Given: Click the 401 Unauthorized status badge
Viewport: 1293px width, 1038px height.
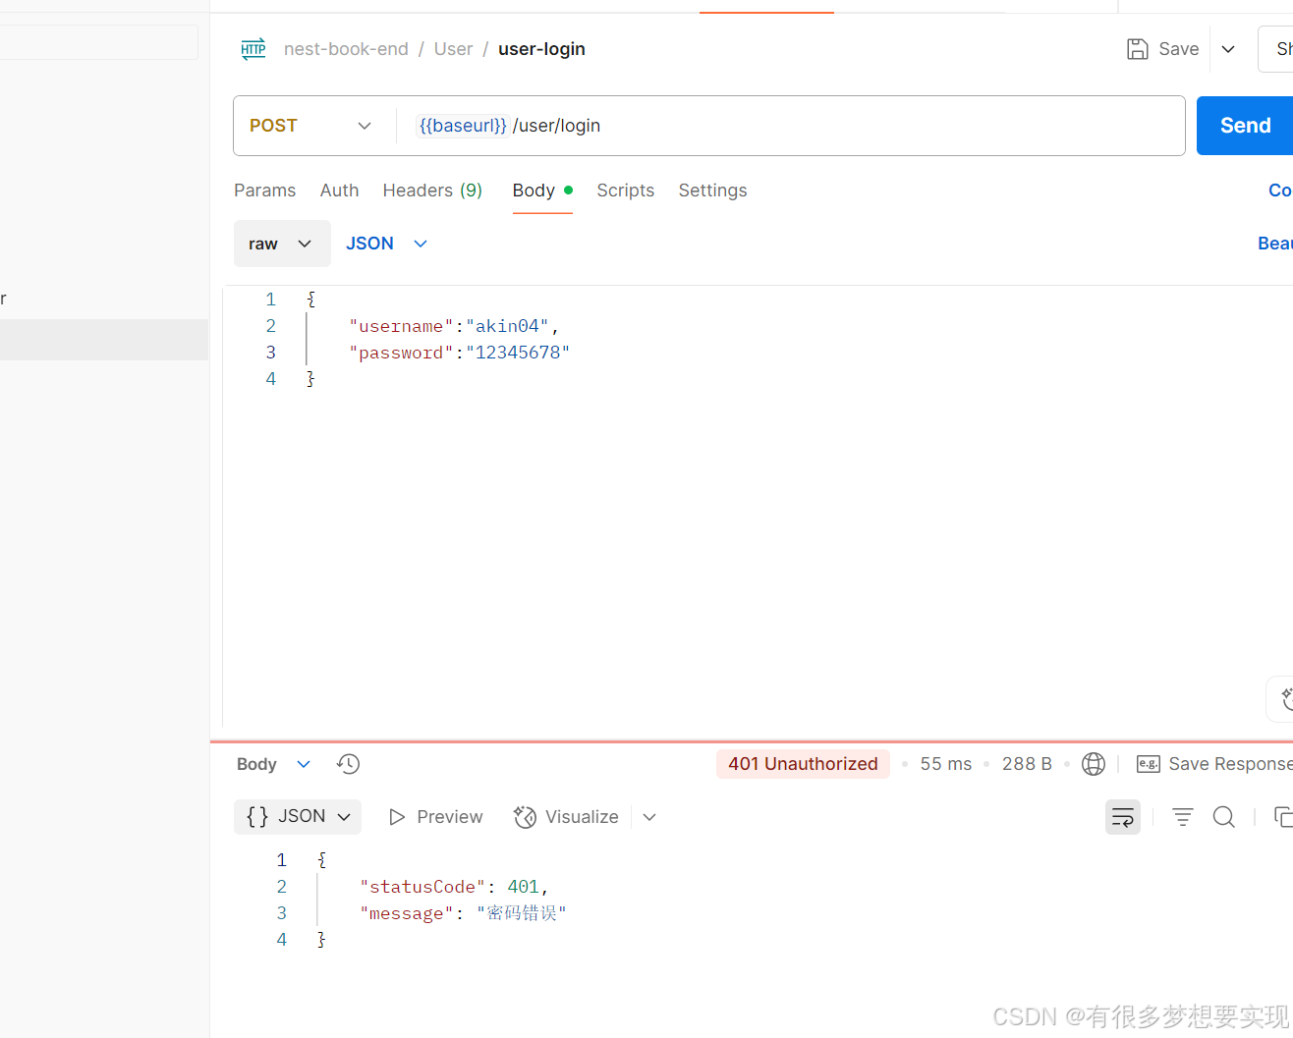Looking at the screenshot, I should (803, 764).
